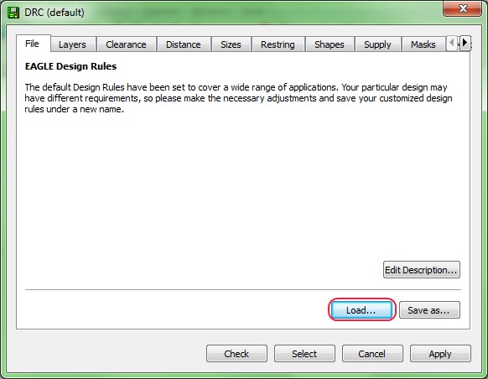The width and height of the screenshot is (488, 379).
Task: View the Masks tab
Action: click(423, 44)
